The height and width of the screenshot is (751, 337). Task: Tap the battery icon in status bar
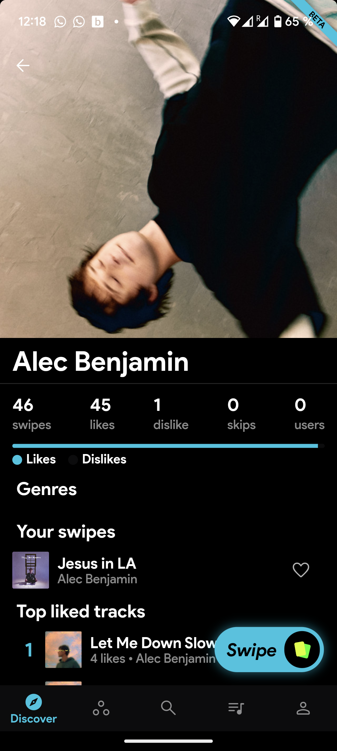277,22
